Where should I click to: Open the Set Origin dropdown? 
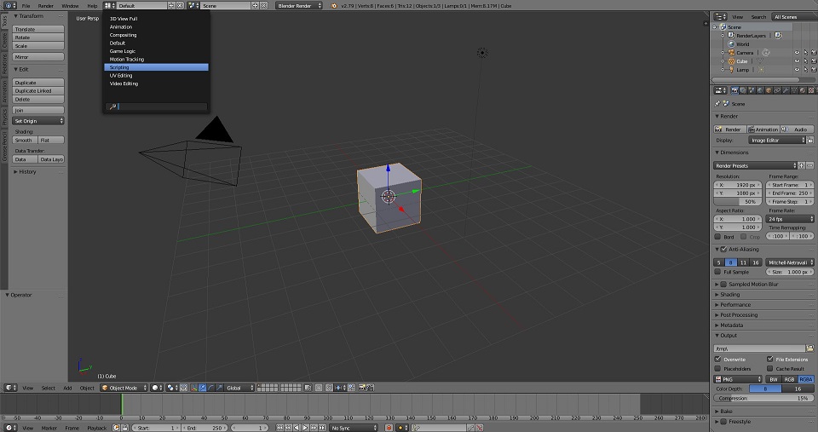tap(38, 121)
